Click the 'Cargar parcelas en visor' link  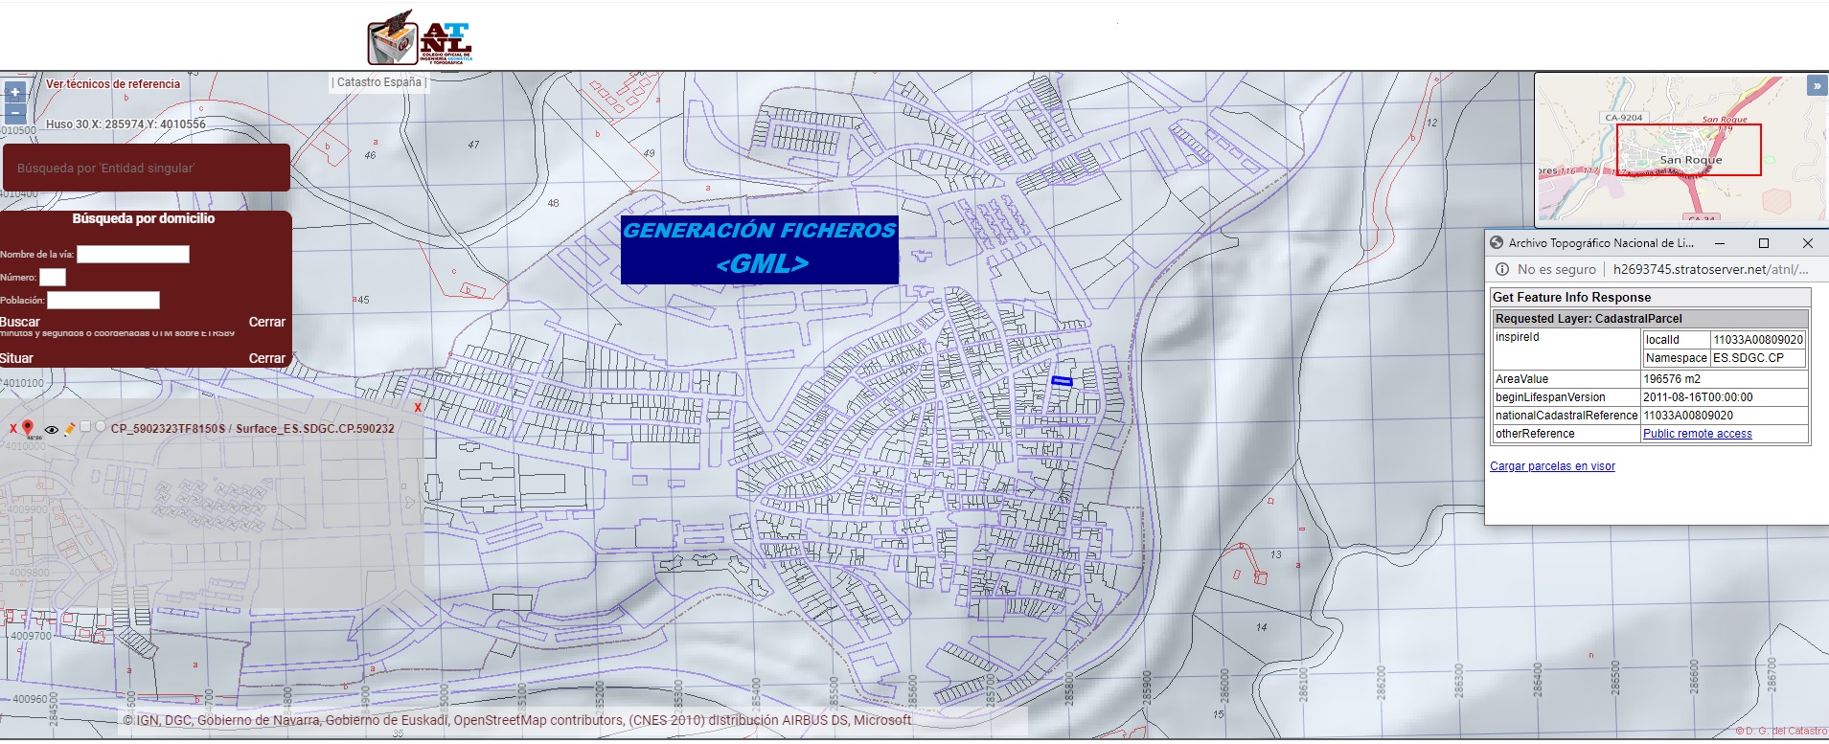click(x=1552, y=466)
